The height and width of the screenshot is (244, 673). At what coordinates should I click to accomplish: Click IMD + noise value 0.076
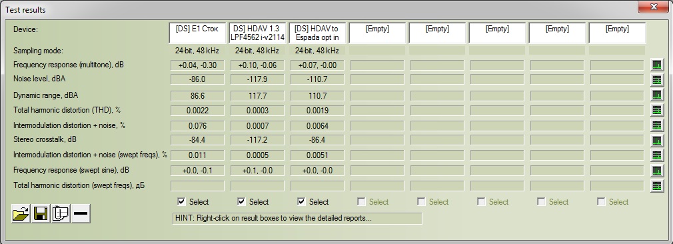click(197, 126)
